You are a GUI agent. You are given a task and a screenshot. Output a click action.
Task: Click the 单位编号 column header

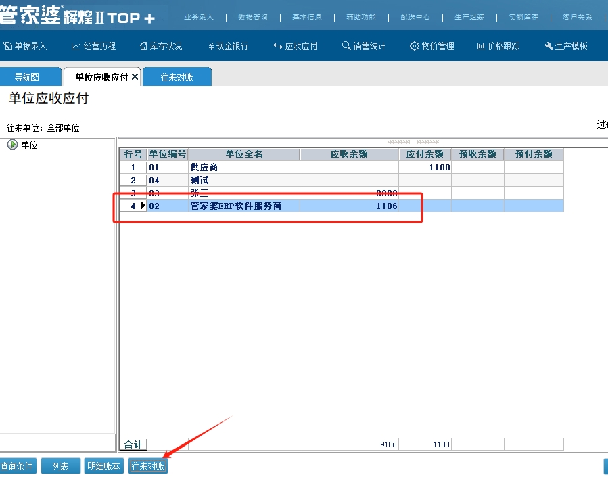(x=168, y=154)
